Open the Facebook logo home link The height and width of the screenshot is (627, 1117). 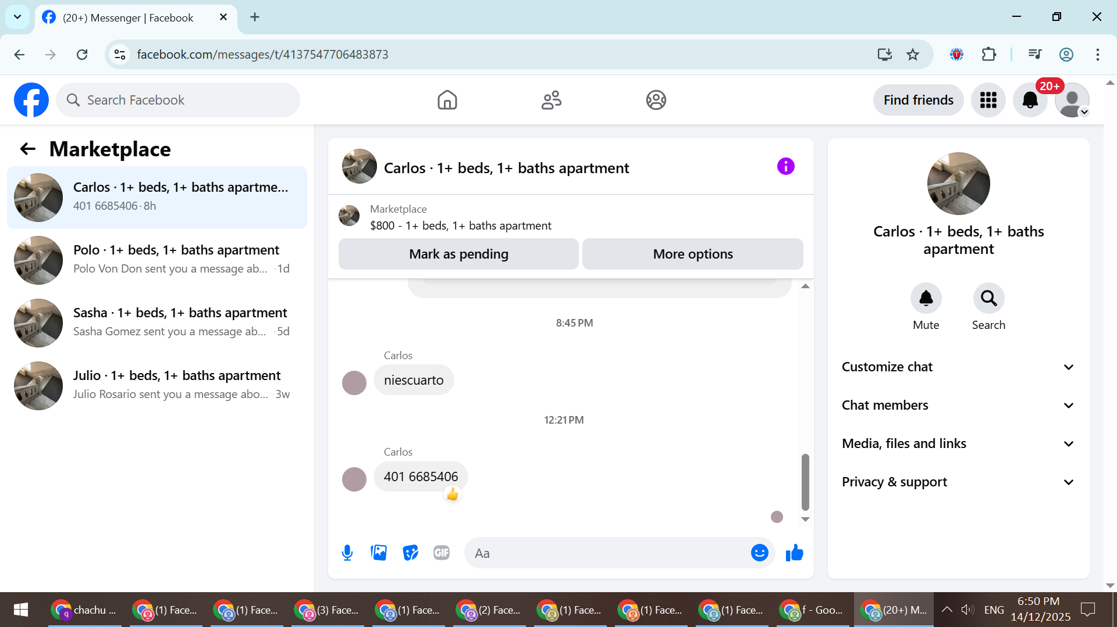click(x=31, y=100)
